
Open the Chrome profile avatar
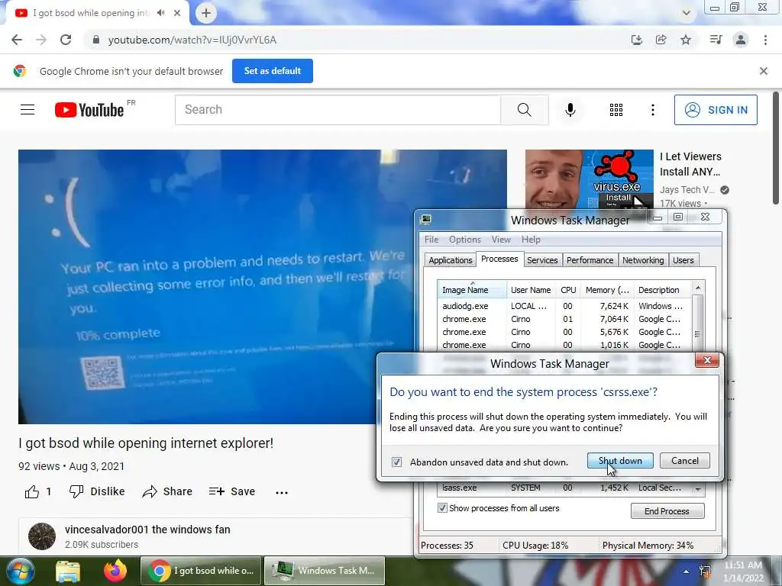click(741, 40)
